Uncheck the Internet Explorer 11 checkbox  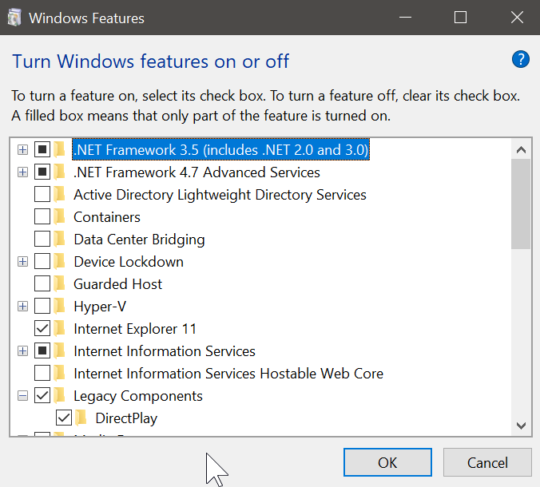pos(42,328)
